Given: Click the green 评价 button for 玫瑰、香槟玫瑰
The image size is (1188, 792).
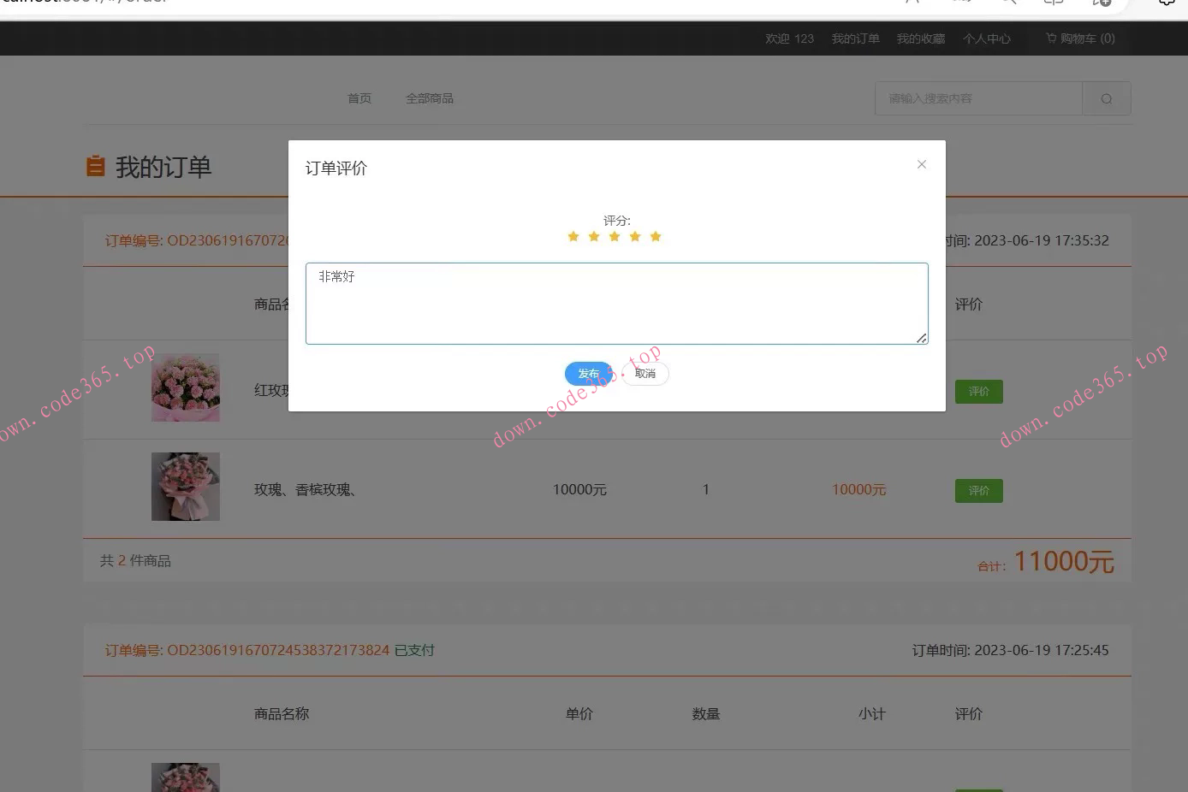Looking at the screenshot, I should point(978,490).
